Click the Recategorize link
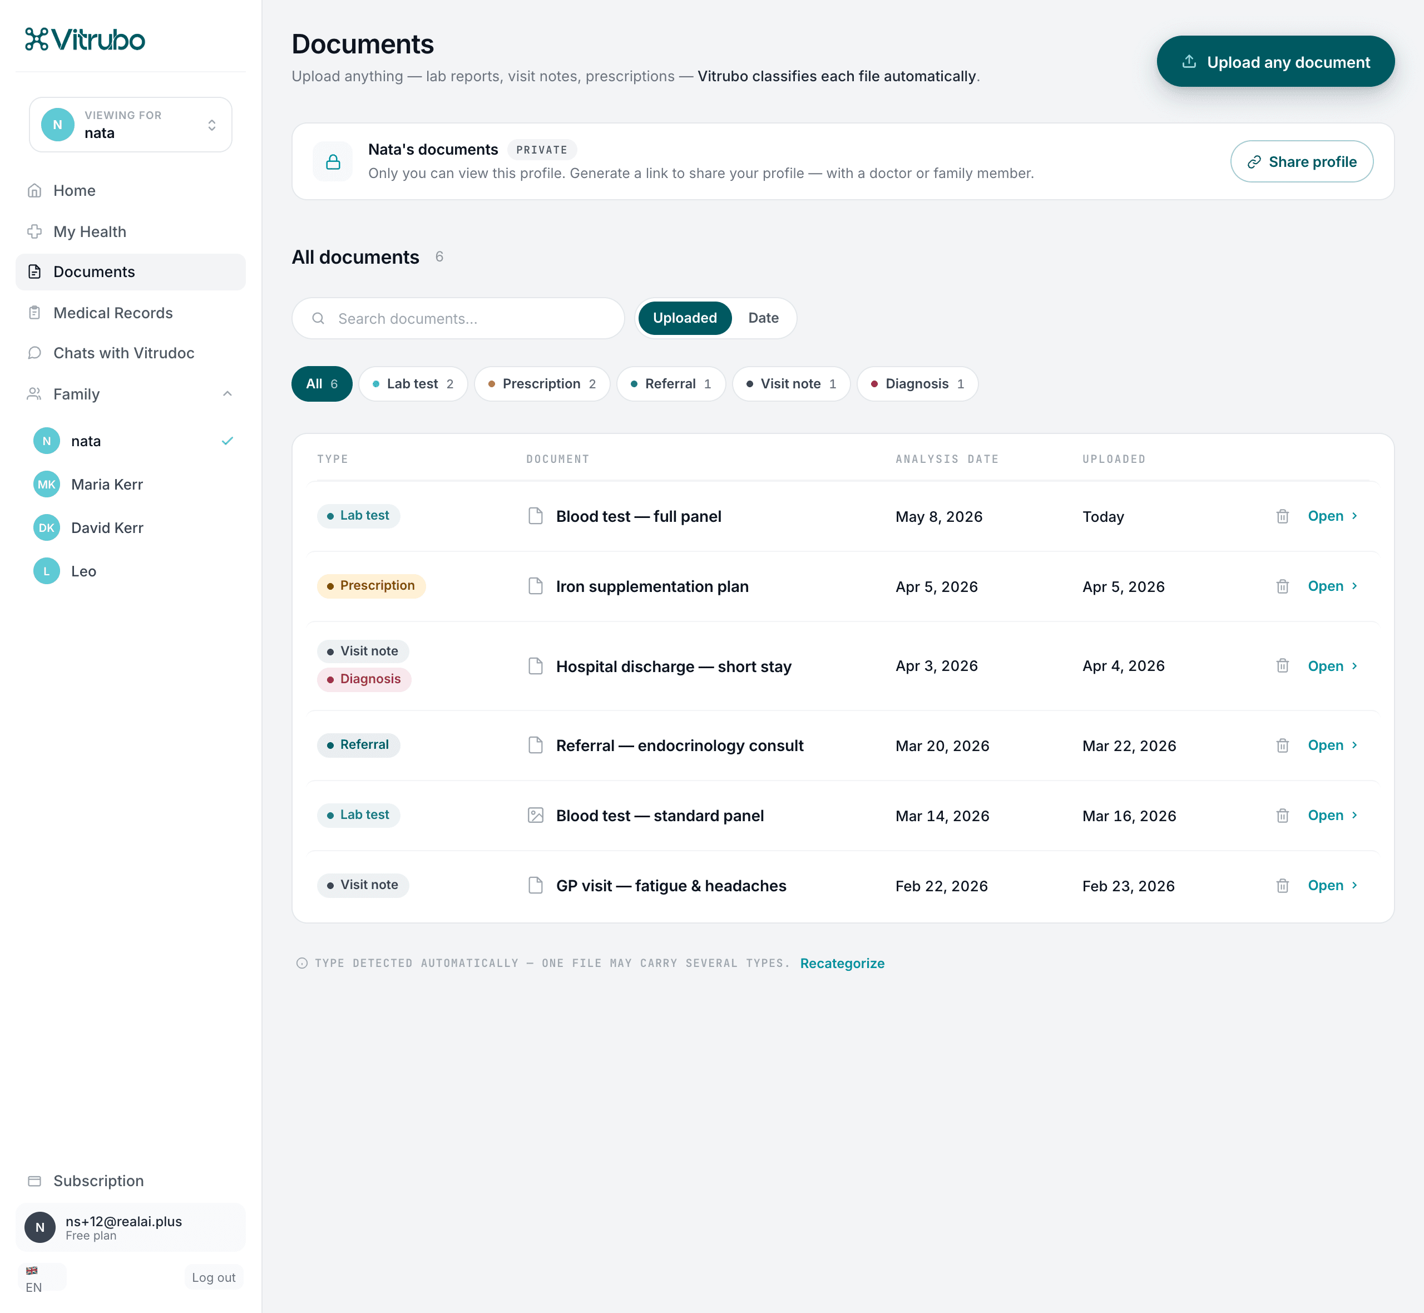 click(x=842, y=964)
